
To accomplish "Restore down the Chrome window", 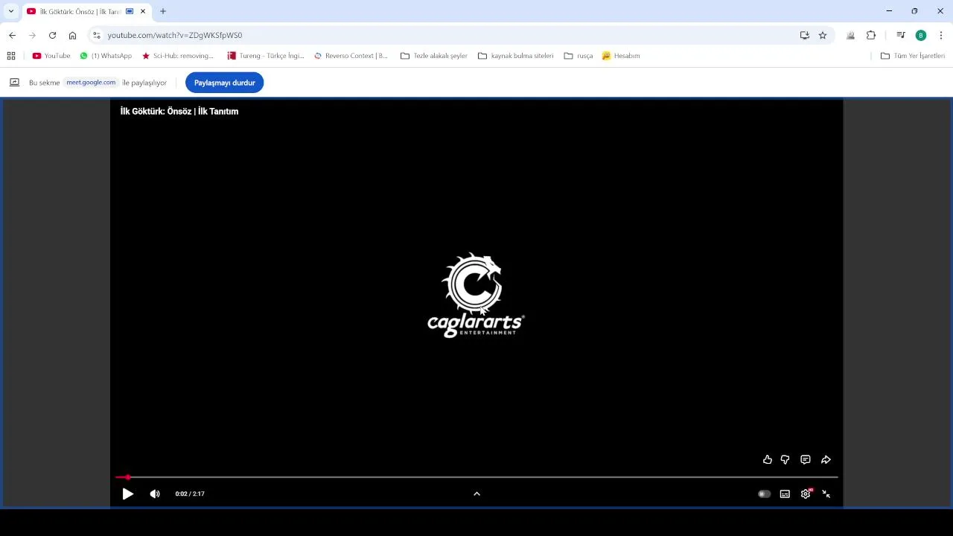I will click(x=914, y=11).
